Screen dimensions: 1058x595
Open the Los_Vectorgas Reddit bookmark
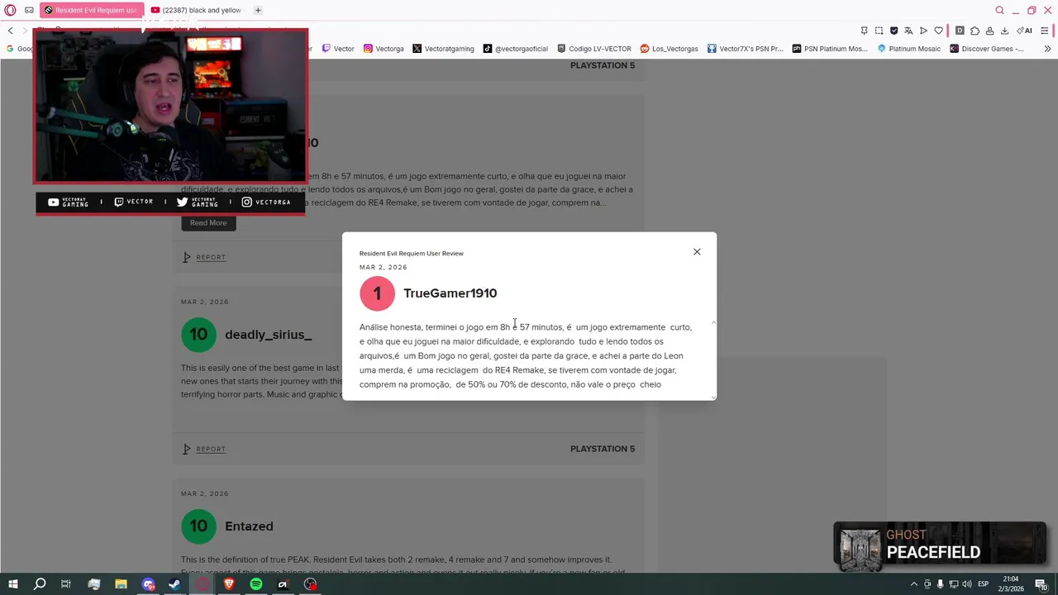coord(670,49)
